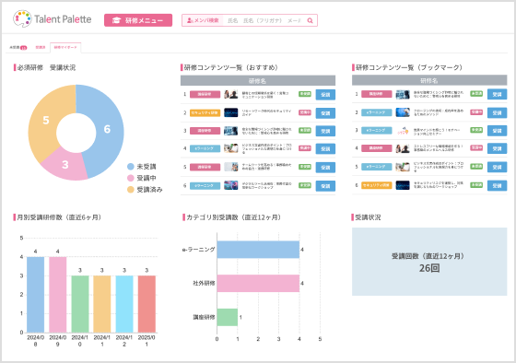This screenshot has height=363, width=516.
Task: Click 受講 for row 4 in ブックマーク list
Action: [497, 148]
